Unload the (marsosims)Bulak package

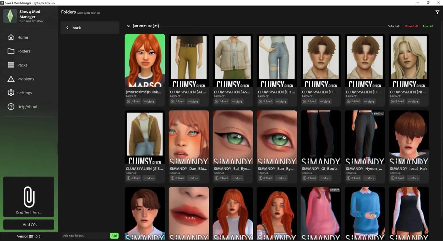pyautogui.click(x=133, y=101)
